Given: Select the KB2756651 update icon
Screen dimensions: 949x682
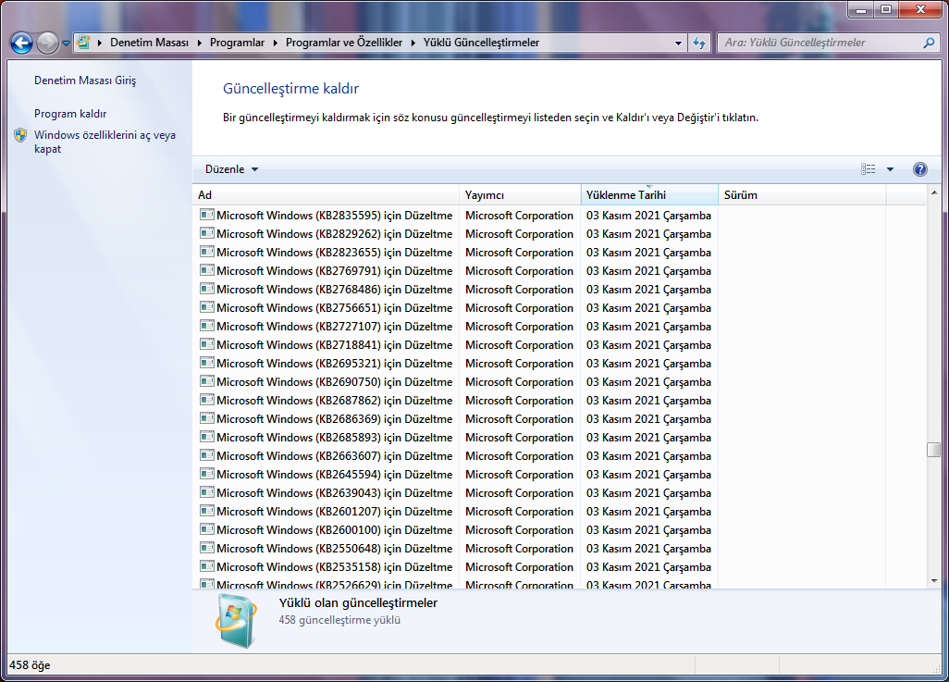Looking at the screenshot, I should pos(207,307).
